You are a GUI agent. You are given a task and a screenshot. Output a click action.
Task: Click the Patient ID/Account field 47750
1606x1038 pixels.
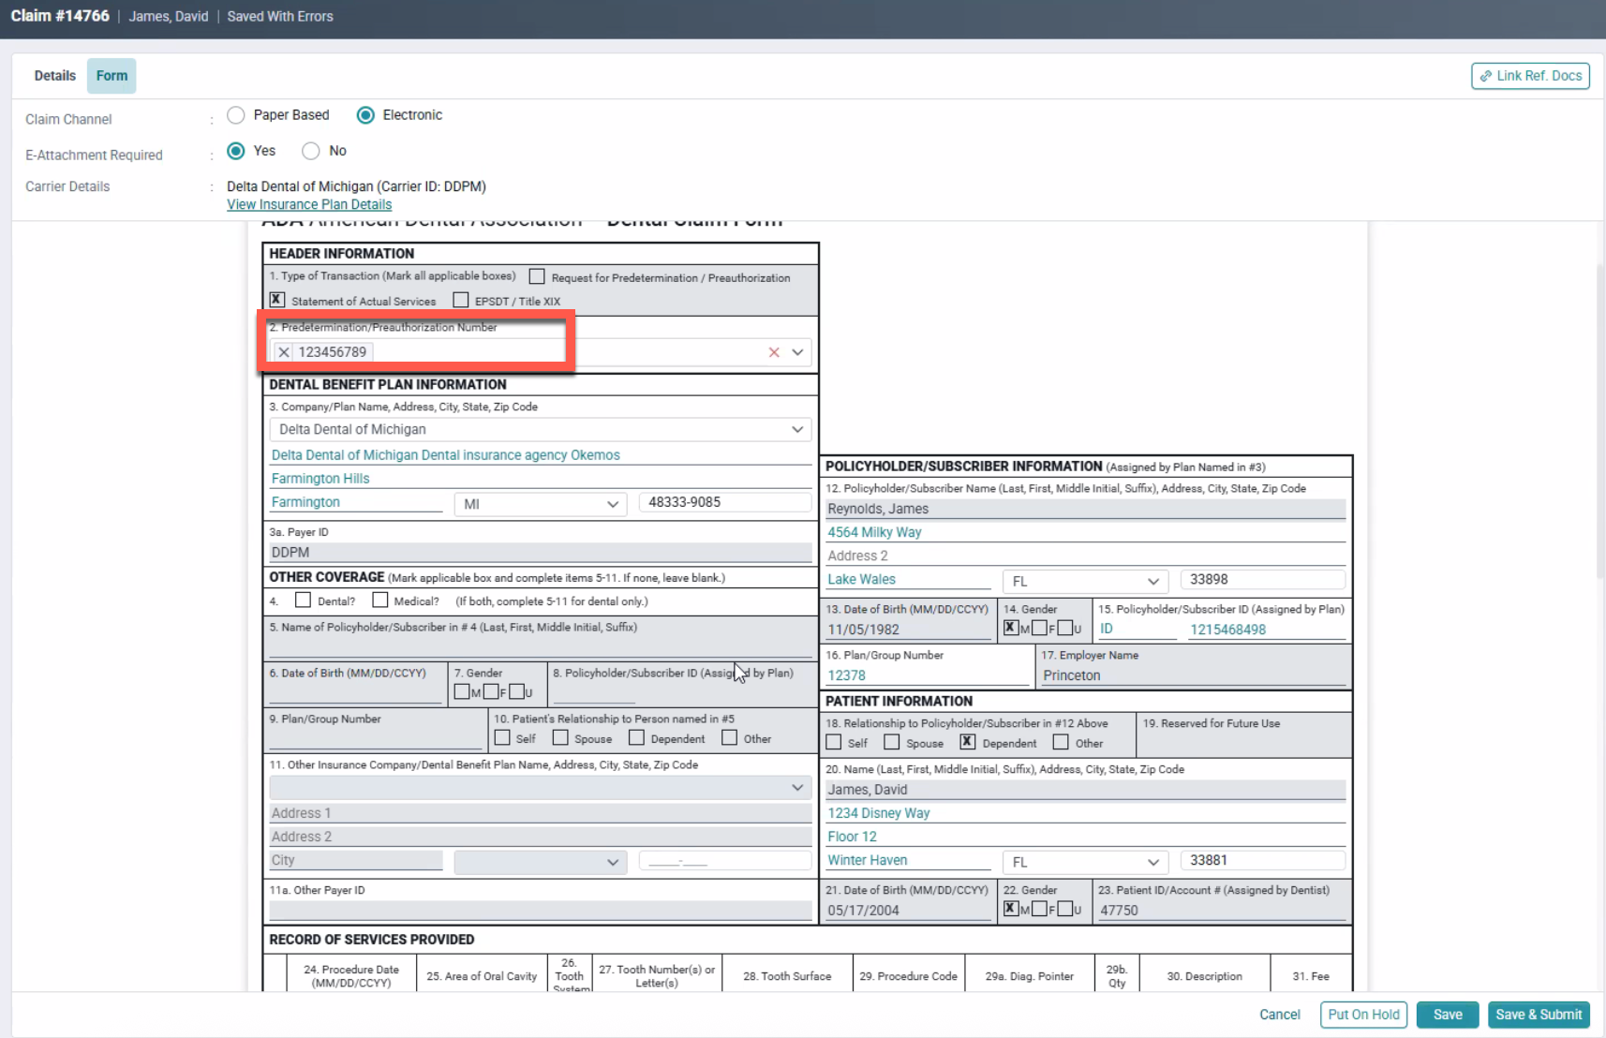[x=1222, y=911]
